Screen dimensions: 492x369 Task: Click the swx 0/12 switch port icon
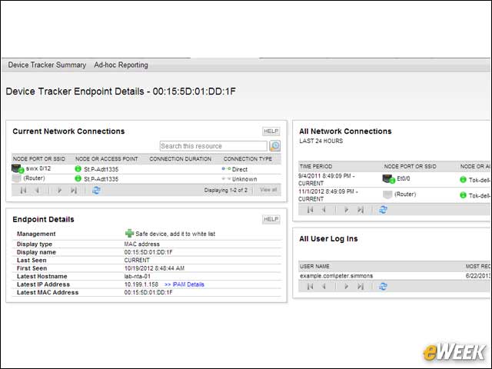[x=17, y=169]
